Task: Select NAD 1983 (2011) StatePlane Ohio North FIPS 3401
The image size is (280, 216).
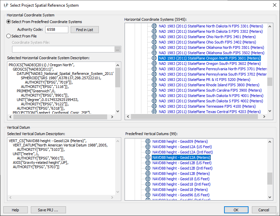Action: (207, 37)
